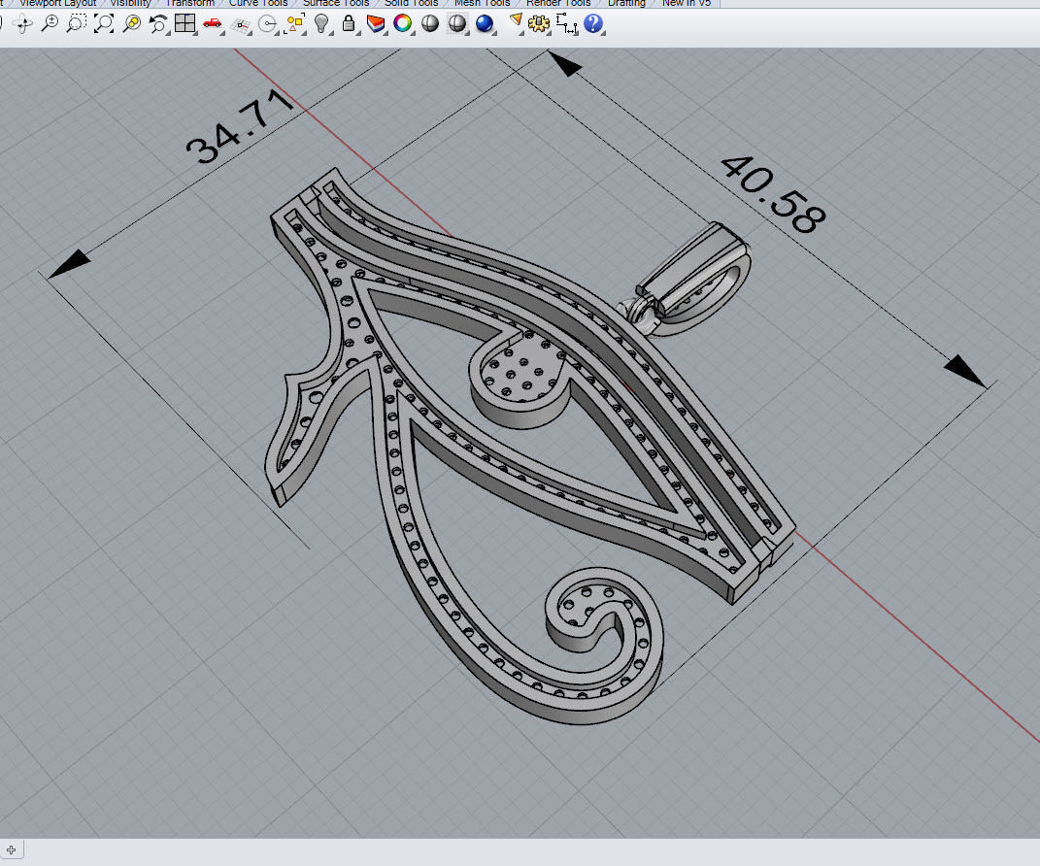The width and height of the screenshot is (1040, 866).
Task: Open Options via the gear icon
Action: [539, 24]
